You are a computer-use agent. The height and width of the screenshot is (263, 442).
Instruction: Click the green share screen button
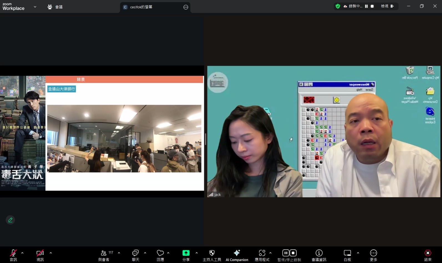pyautogui.click(x=186, y=255)
